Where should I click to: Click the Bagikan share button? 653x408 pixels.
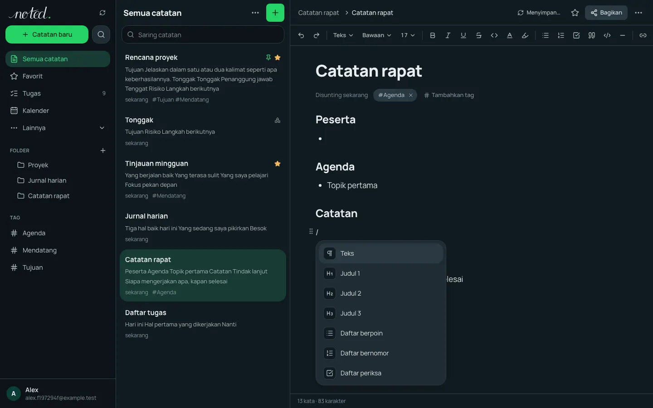[606, 13]
